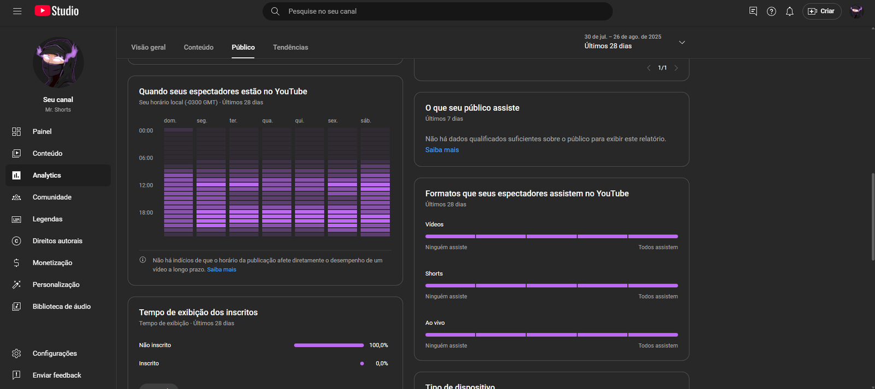
Task: Open Comunidade in the sidebar
Action: coord(58,197)
